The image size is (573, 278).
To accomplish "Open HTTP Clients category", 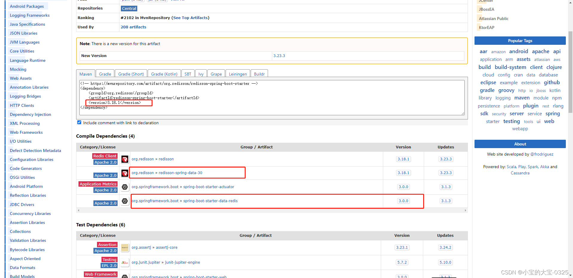I will tap(22, 105).
